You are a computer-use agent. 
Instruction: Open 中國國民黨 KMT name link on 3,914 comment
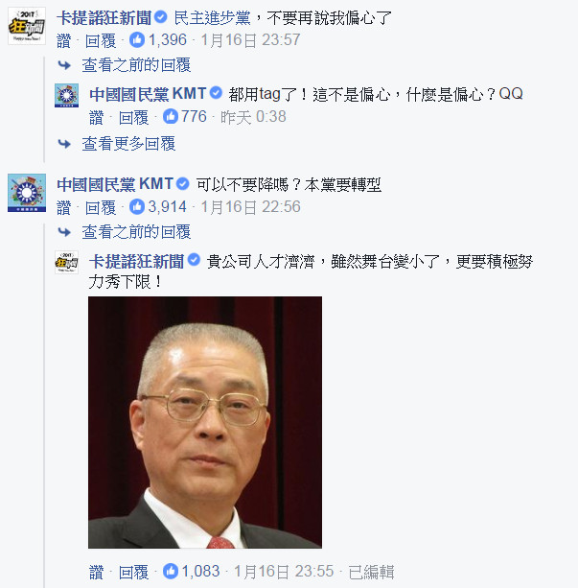(x=115, y=184)
